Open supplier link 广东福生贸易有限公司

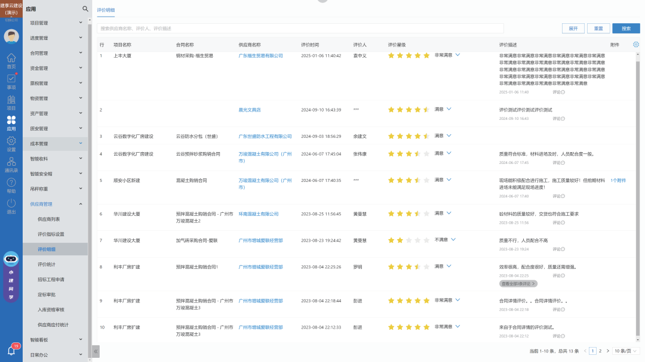260,55
